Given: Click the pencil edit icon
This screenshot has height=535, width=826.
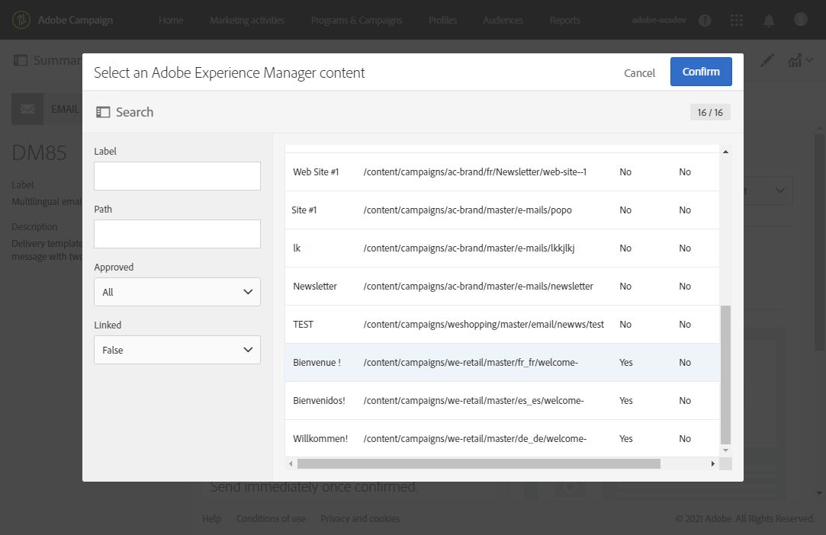Looking at the screenshot, I should pos(767,60).
